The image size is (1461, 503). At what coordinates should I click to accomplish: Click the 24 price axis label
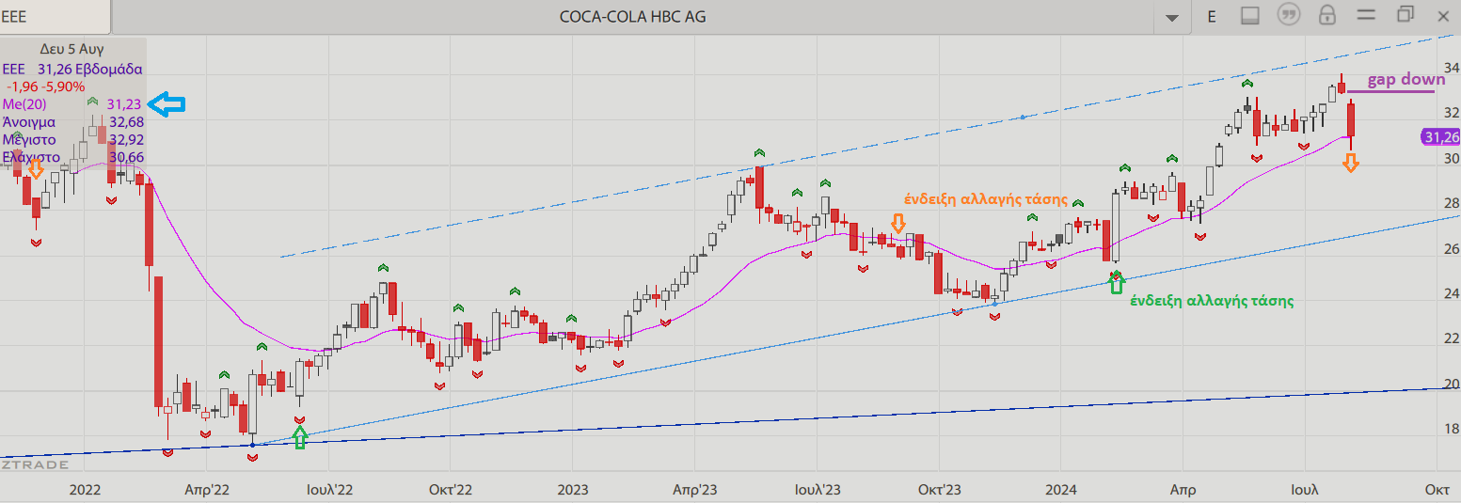tap(1452, 293)
